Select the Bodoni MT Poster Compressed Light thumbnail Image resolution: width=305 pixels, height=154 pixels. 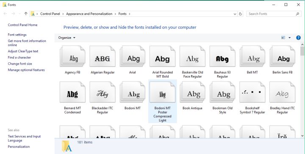162,92
